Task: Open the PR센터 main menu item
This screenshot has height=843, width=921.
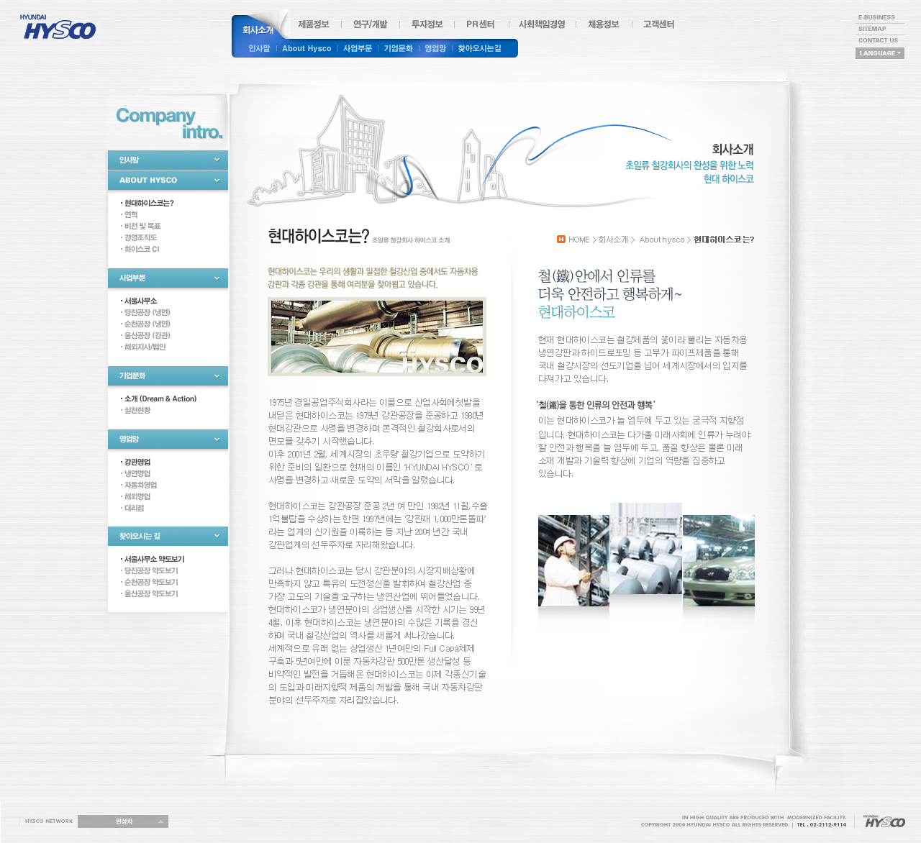Action: pyautogui.click(x=480, y=24)
